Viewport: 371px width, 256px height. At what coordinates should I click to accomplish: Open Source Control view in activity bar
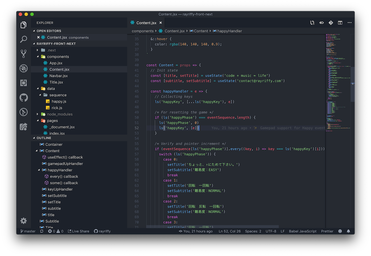pyautogui.click(x=23, y=54)
